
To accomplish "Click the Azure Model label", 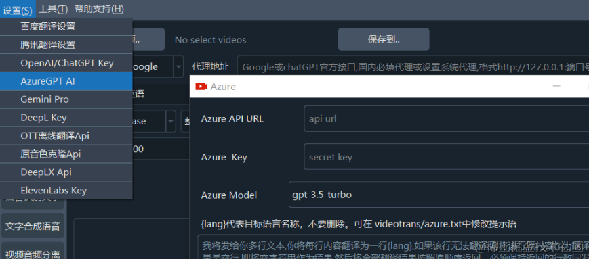I will click(229, 195).
